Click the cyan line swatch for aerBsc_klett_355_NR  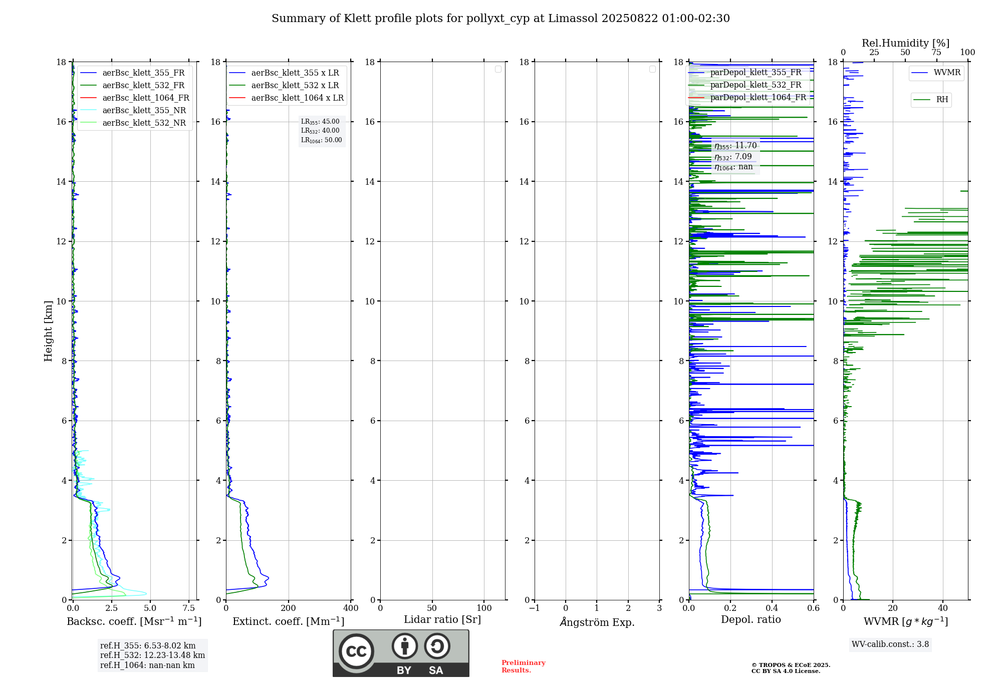tap(88, 111)
